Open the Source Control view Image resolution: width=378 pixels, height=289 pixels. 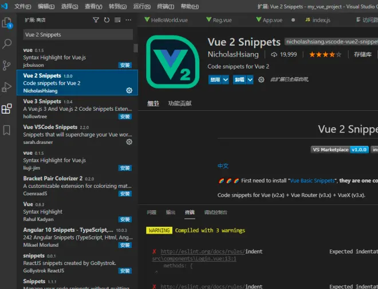(6, 65)
